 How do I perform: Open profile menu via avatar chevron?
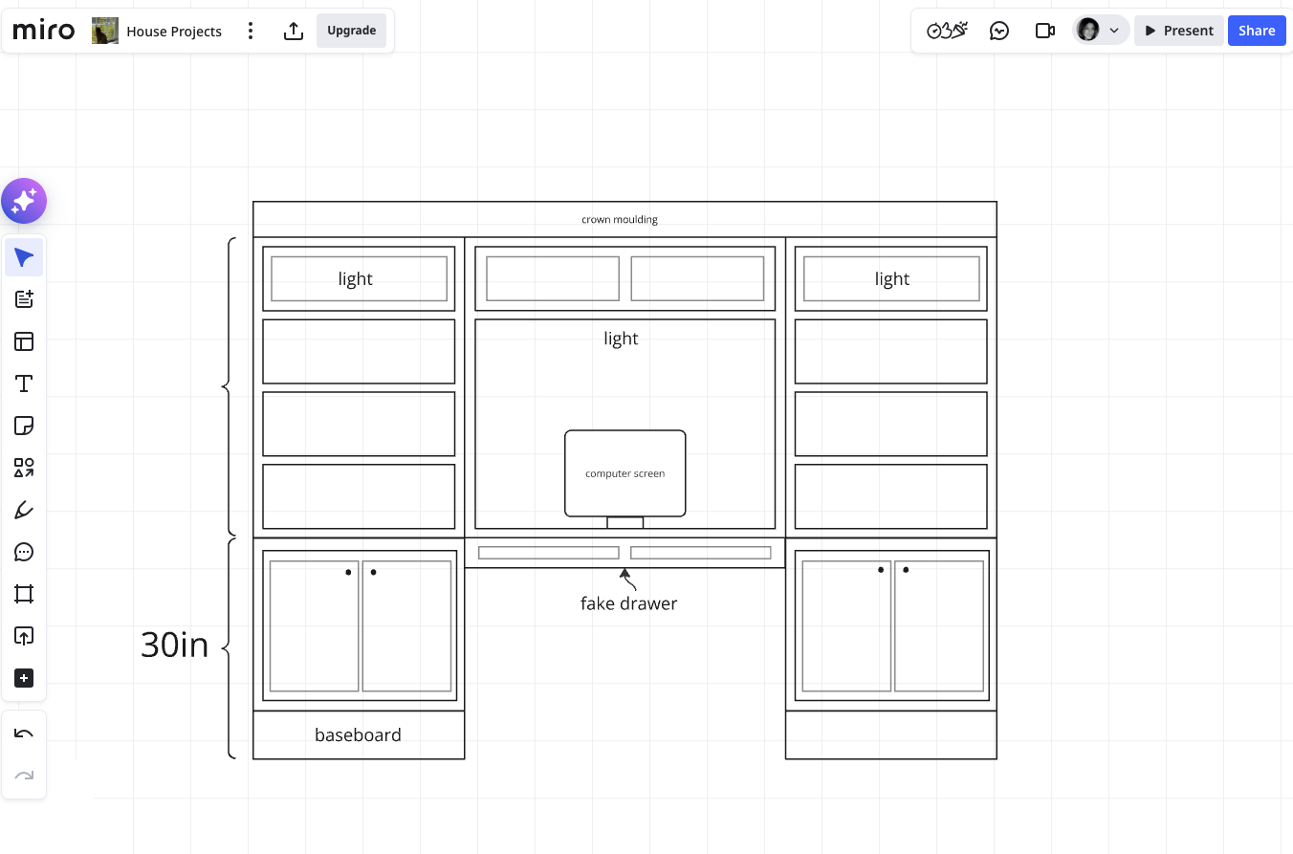coord(1114,30)
